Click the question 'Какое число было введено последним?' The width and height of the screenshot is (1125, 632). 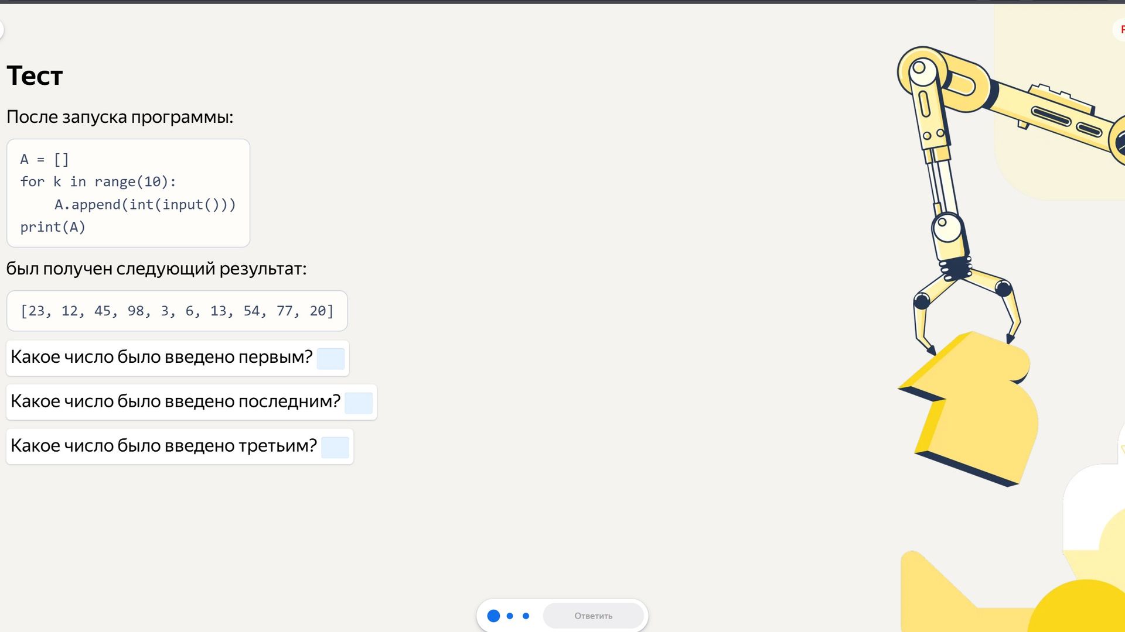(176, 401)
